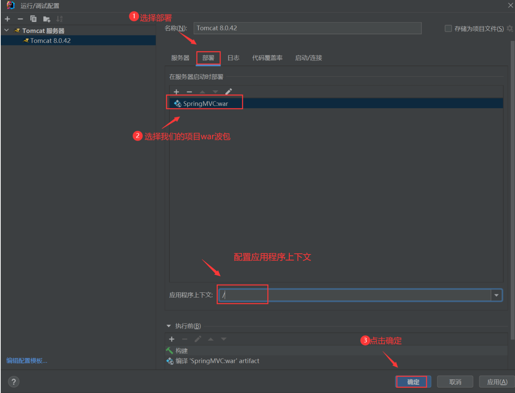Edit the deployment artifact with pencil icon

click(228, 92)
